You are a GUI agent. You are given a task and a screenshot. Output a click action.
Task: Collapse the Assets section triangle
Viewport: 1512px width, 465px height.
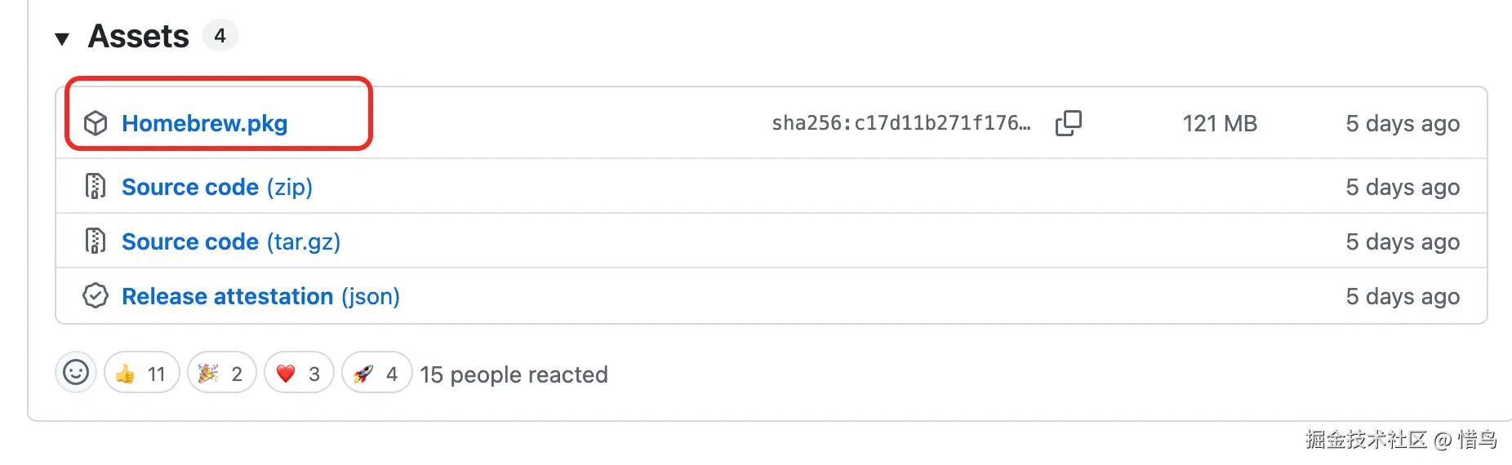(x=62, y=38)
